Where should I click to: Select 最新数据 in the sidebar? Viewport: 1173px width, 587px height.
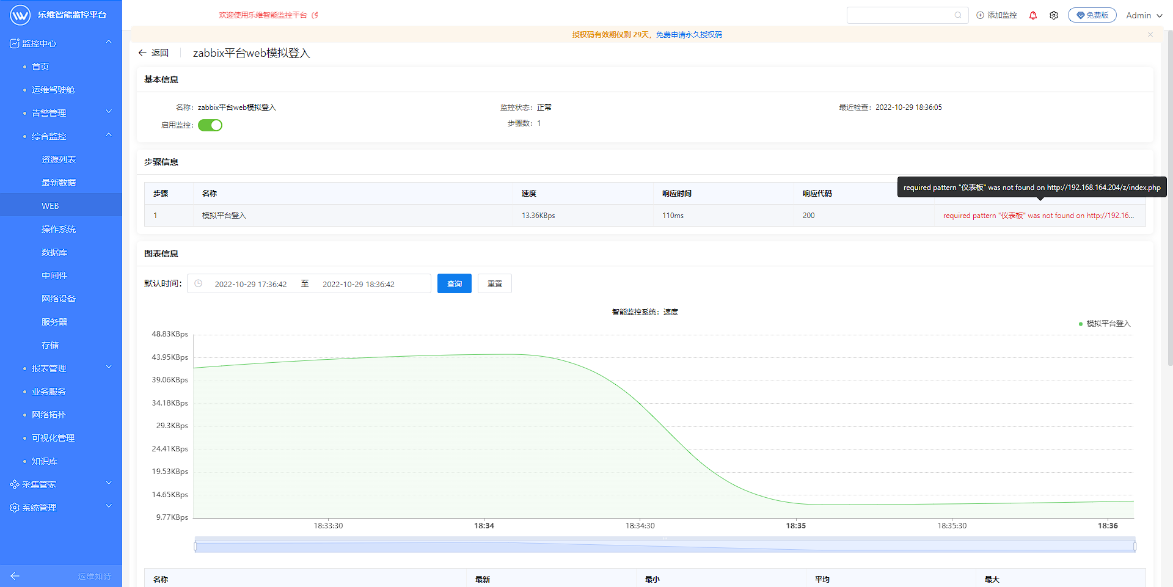point(59,183)
